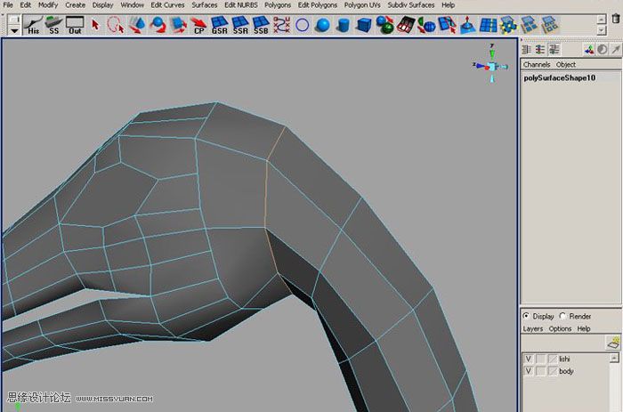The height and width of the screenshot is (412, 623).
Task: Toggle visibility of the body layer
Action: tap(529, 371)
